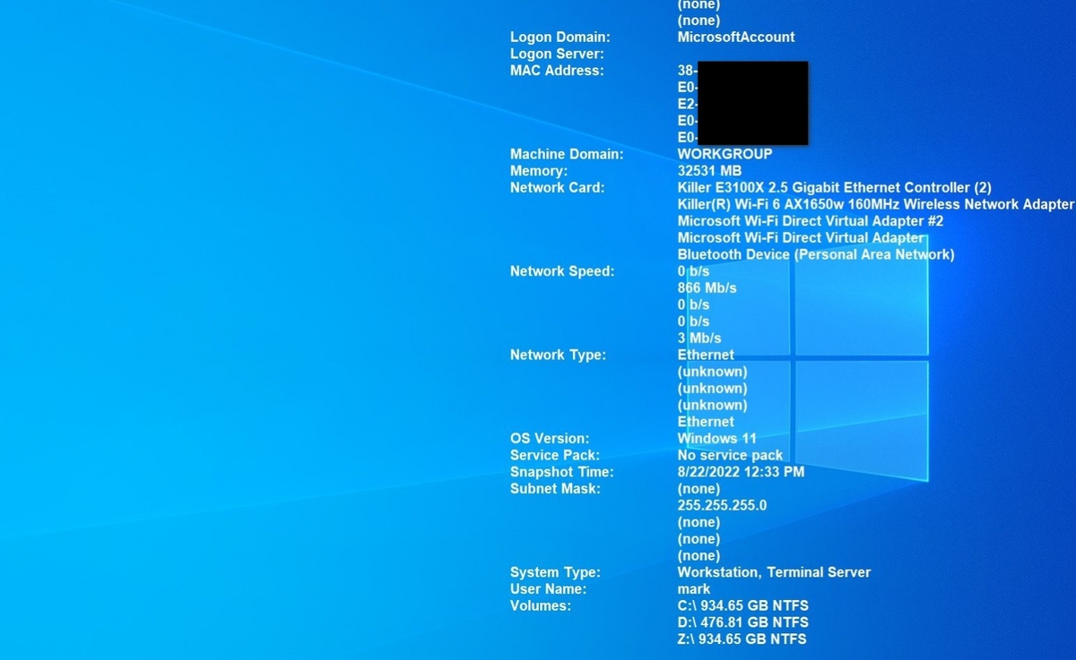Click the Logon Domain MicrosoftAccount value
The image size is (1076, 660).
tap(735, 37)
